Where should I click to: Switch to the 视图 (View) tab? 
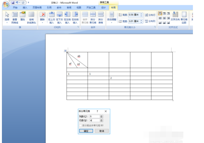click(x=79, y=8)
